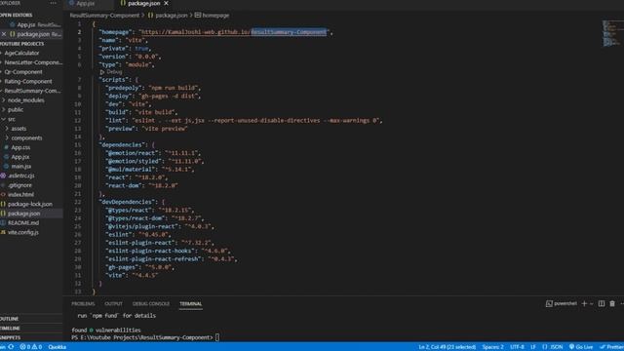Select the Terminal panel tab

point(191,304)
